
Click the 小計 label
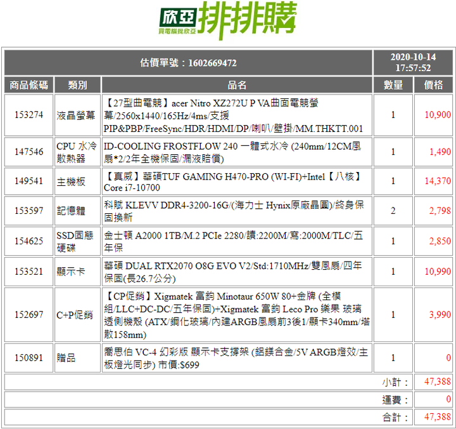[x=395, y=382]
